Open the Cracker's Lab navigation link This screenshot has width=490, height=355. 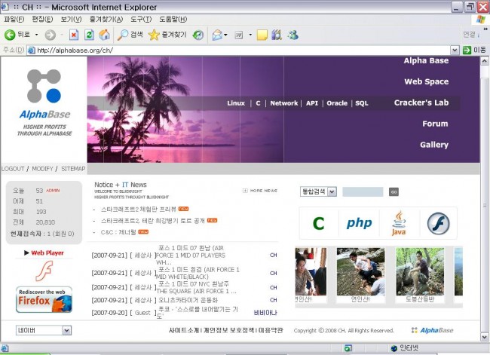point(421,103)
